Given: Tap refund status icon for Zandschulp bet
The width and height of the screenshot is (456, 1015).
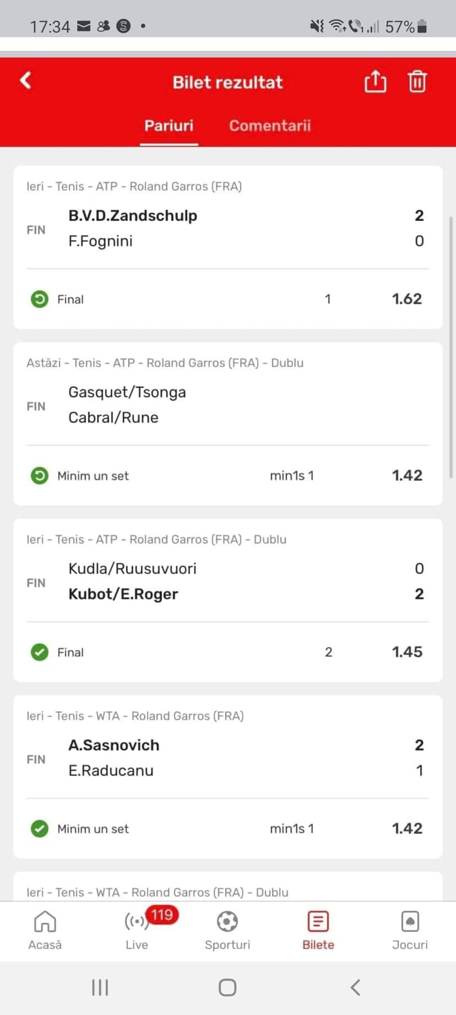Looking at the screenshot, I should click(x=39, y=299).
